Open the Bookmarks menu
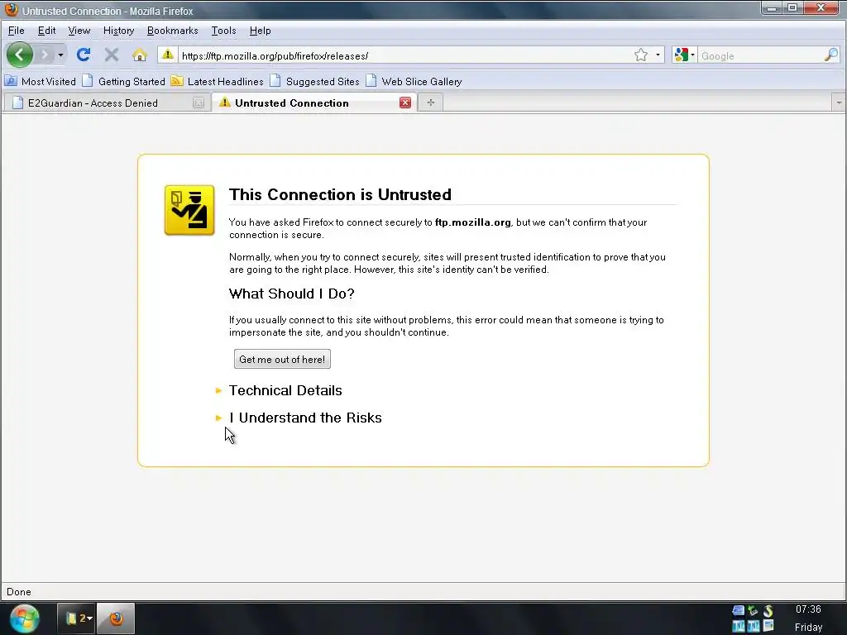847x635 pixels. (173, 31)
